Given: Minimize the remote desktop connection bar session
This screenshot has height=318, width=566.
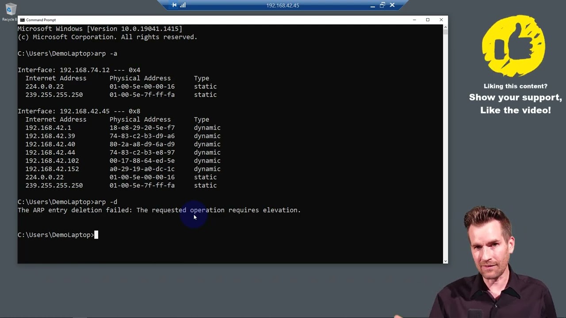Looking at the screenshot, I should tap(372, 5).
